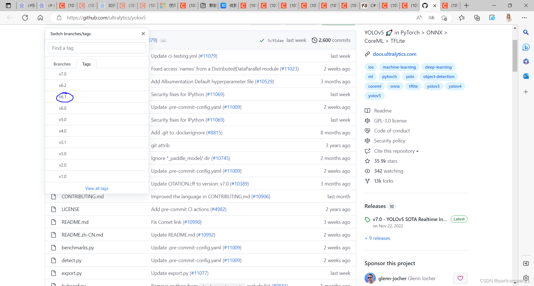This screenshot has height=286, width=534.
Task: Select tag v5.0
Action: tap(97, 120)
